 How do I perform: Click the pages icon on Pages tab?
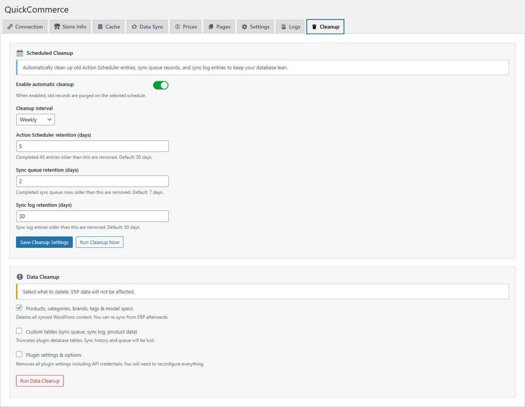pyautogui.click(x=211, y=27)
